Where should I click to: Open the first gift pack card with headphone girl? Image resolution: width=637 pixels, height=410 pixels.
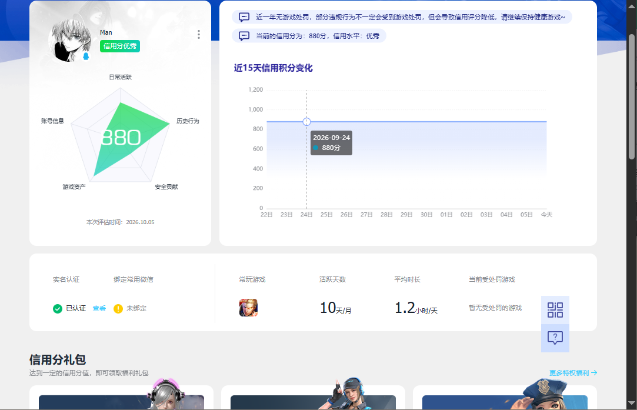click(121, 398)
